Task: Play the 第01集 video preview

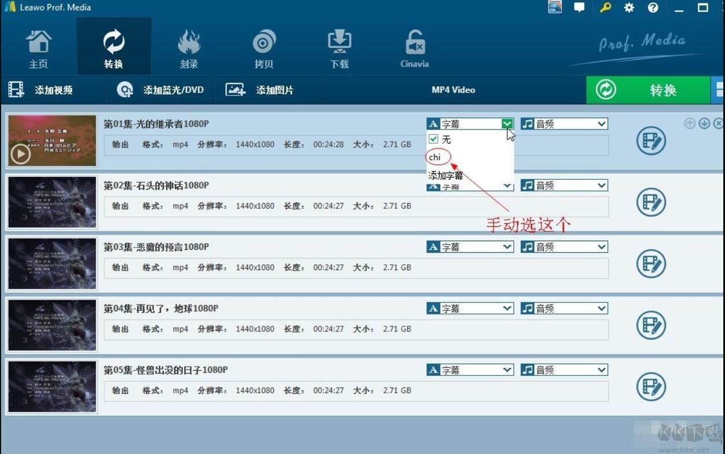Action: pos(20,154)
